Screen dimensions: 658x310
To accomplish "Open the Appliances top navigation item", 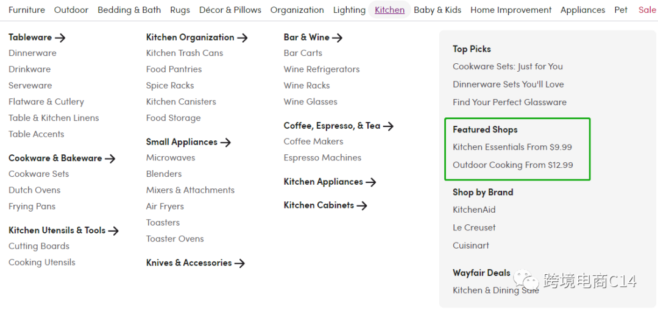I will (x=582, y=10).
